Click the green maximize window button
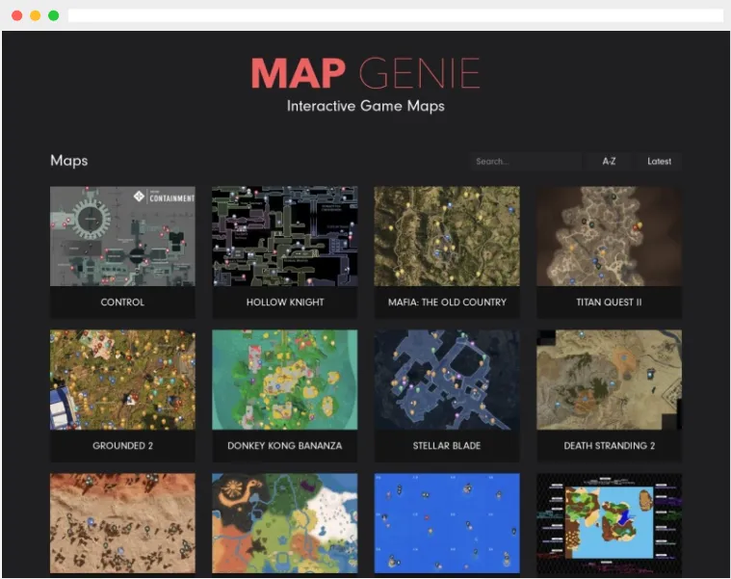731x579 pixels. [x=54, y=15]
